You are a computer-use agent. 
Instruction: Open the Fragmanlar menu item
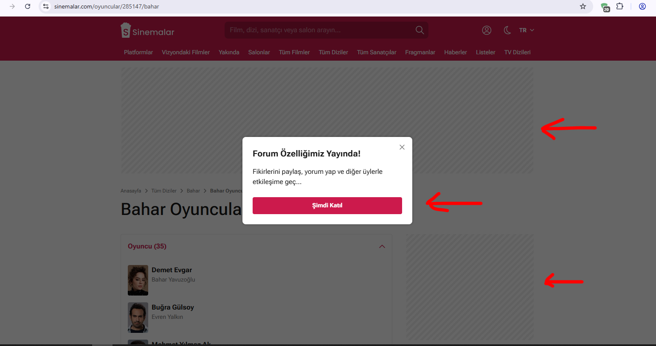pos(420,52)
